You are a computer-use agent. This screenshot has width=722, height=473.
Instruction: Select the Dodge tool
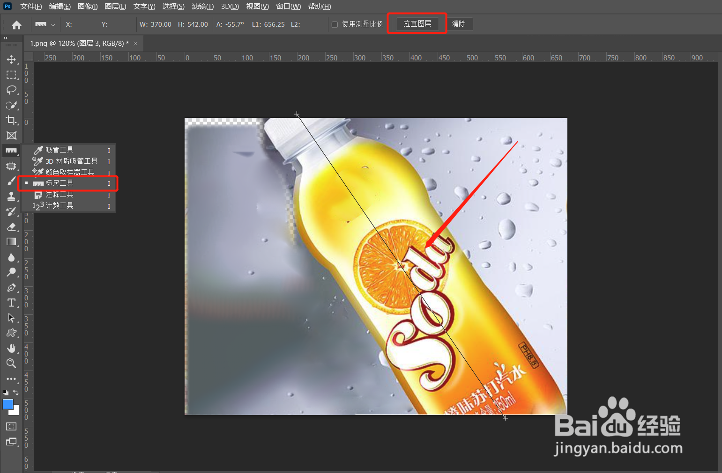tap(11, 272)
